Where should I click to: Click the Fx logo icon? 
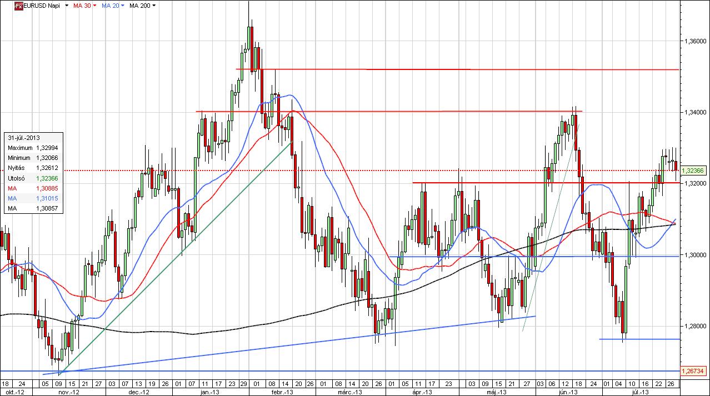pyautogui.click(x=18, y=6)
